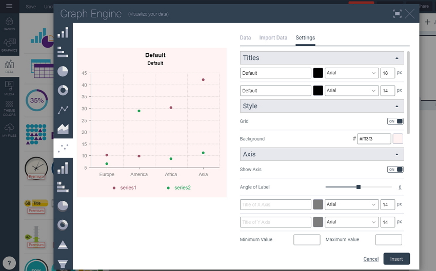Select the pyramid chart type icon
This screenshot has height=271, width=436.
[63, 244]
